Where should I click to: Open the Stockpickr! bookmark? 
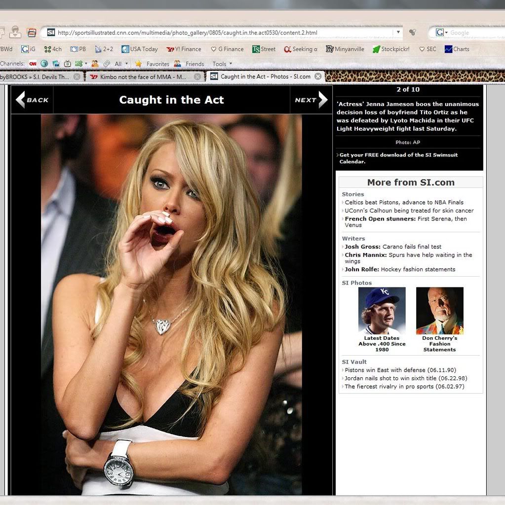[x=391, y=49]
